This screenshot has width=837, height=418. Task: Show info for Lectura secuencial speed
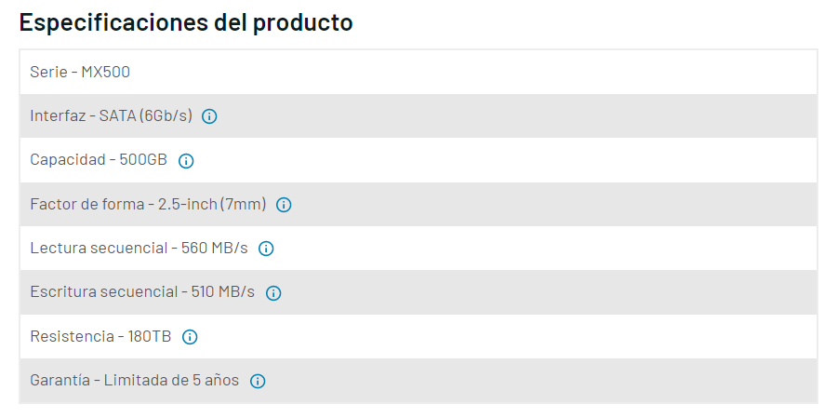pyautogui.click(x=266, y=249)
